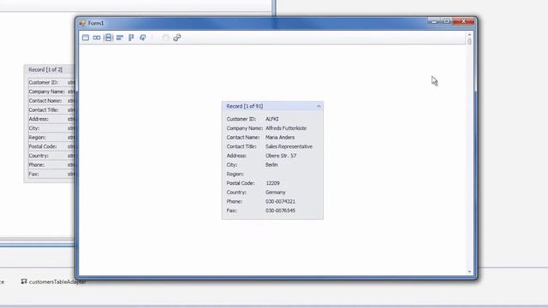Click the Contact Title label in Form1 card
This screenshot has width=548, height=308.
[x=241, y=146]
